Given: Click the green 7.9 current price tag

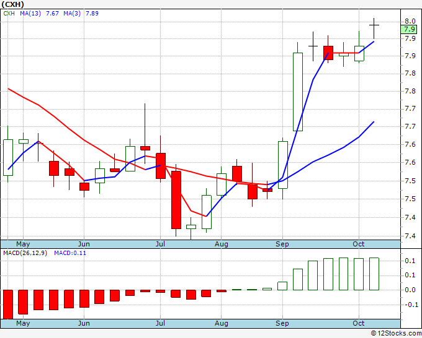Looking at the screenshot, I should (x=408, y=29).
